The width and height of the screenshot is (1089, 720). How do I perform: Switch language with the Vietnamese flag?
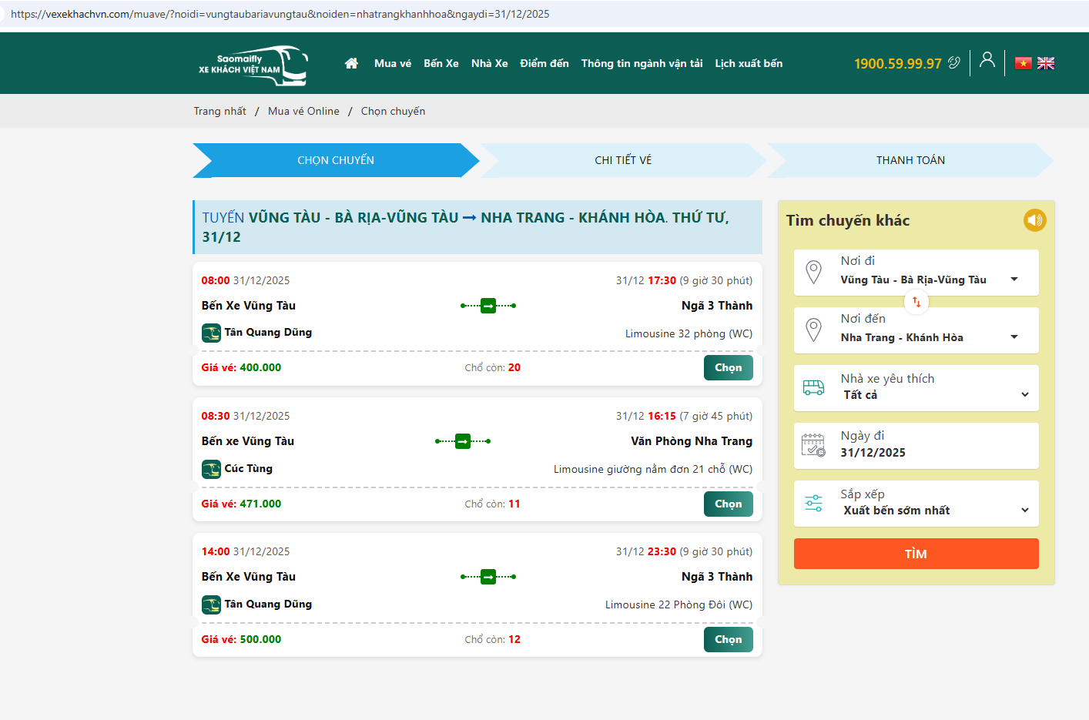(x=1023, y=63)
